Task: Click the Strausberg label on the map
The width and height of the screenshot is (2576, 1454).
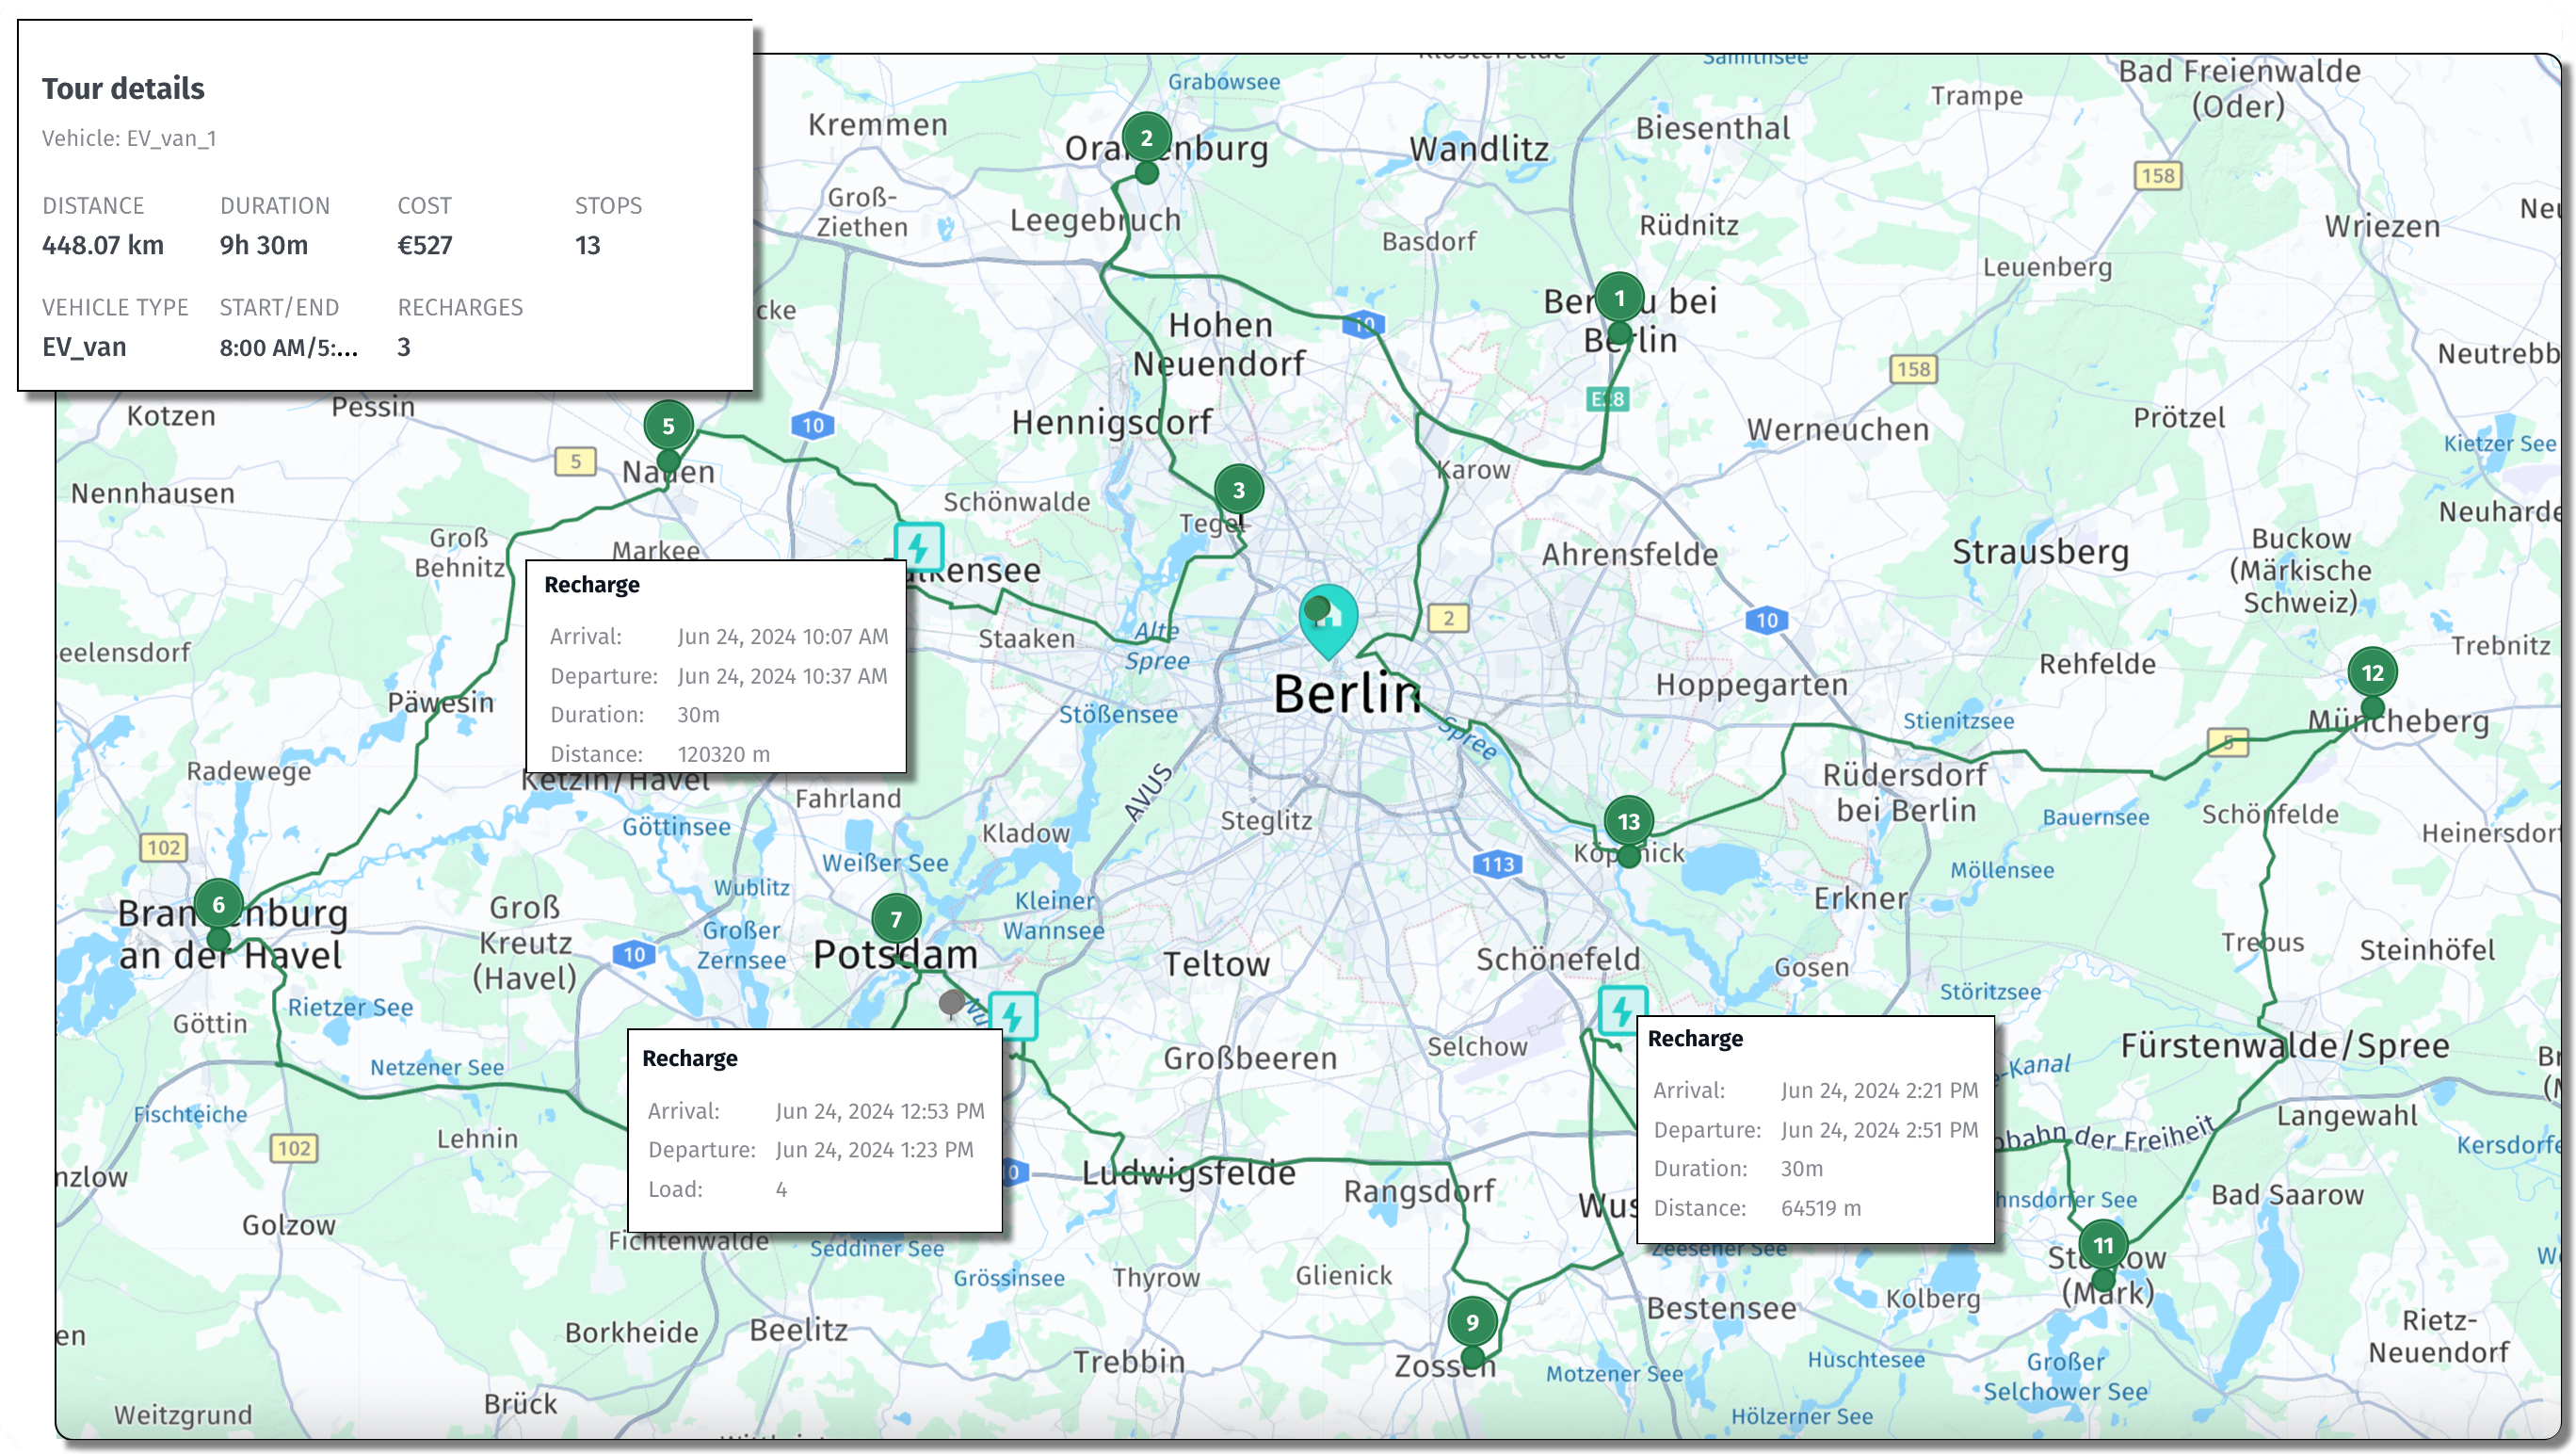Action: click(2040, 552)
